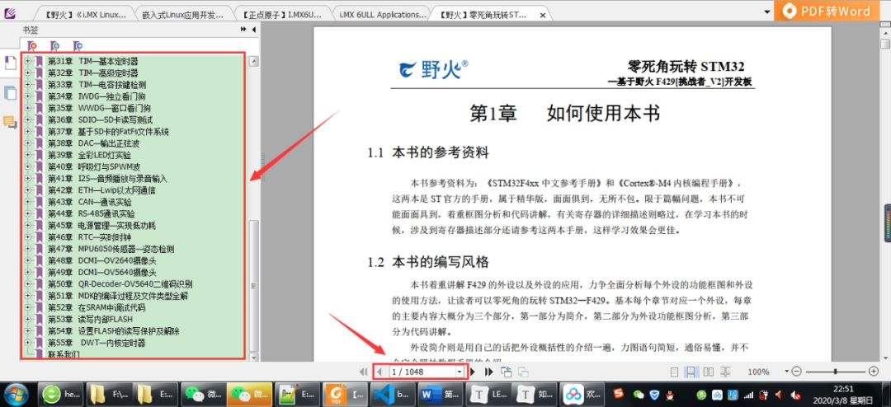This screenshot has height=407, width=891.
Task: Collapse the bookmark panel with left arrow
Action: tap(254, 30)
